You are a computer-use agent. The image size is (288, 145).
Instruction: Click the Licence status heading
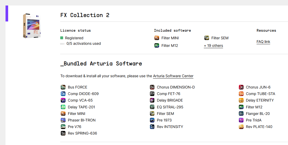(x=75, y=31)
